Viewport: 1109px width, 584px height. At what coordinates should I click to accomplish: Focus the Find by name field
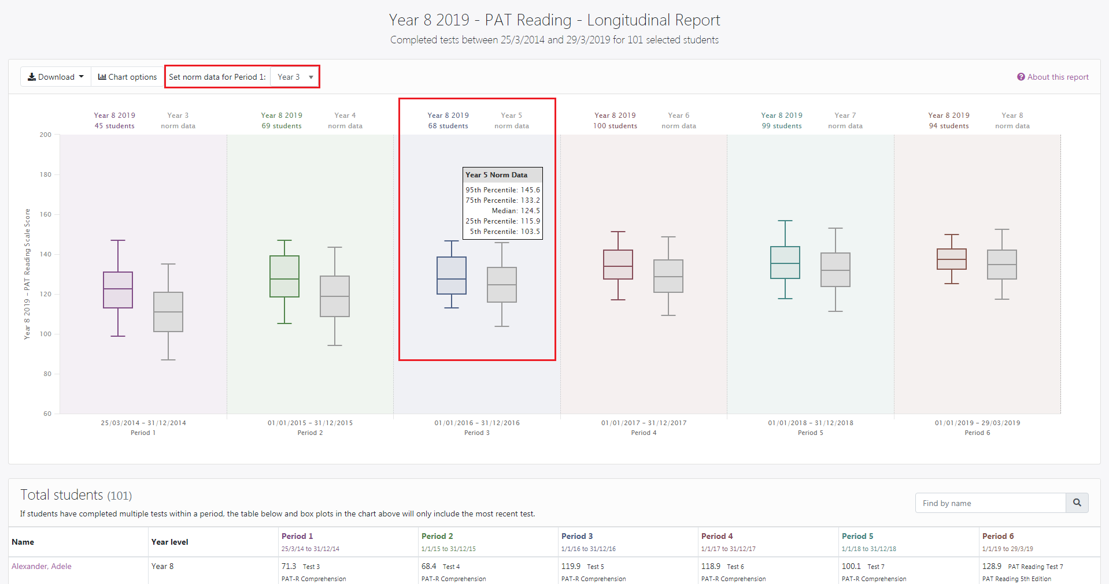990,503
